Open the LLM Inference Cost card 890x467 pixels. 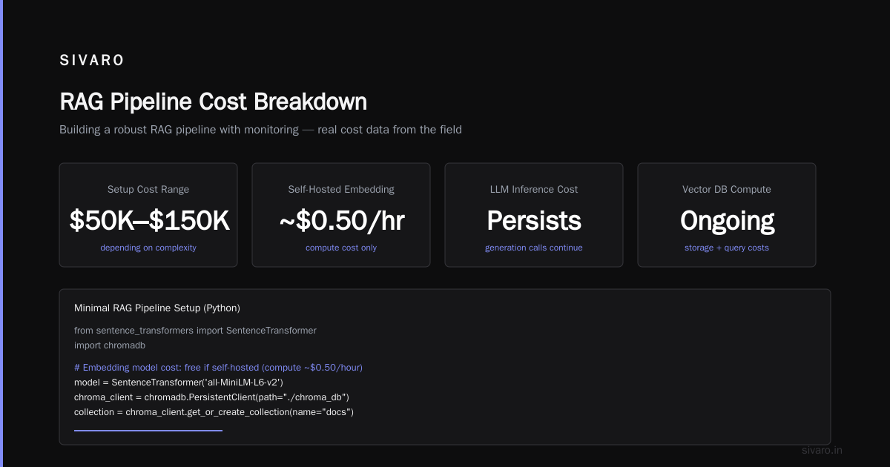(534, 215)
